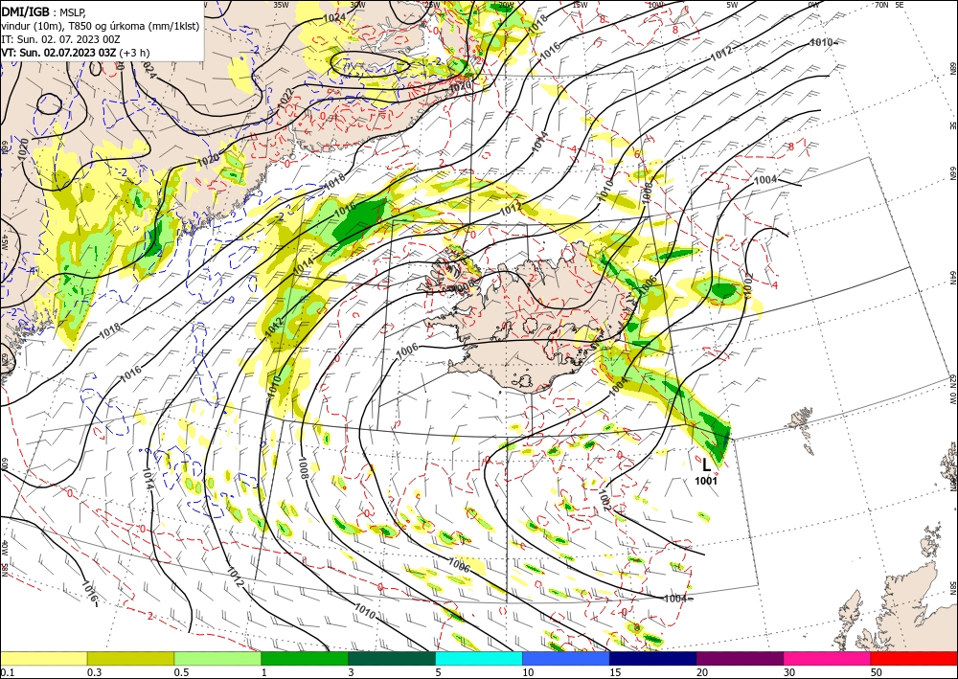This screenshot has height=679, width=958.
Task: Click the "20" legend value below colorbar
Action: 702,672
